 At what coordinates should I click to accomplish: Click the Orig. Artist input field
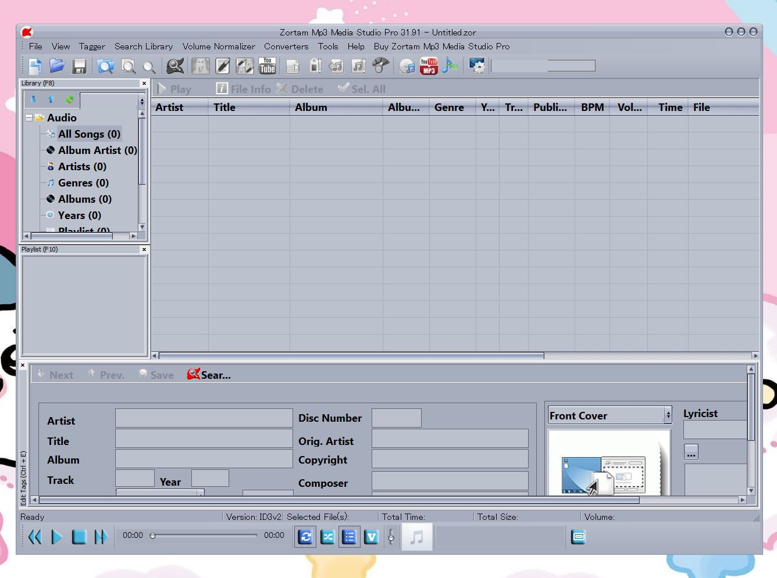[x=450, y=439]
